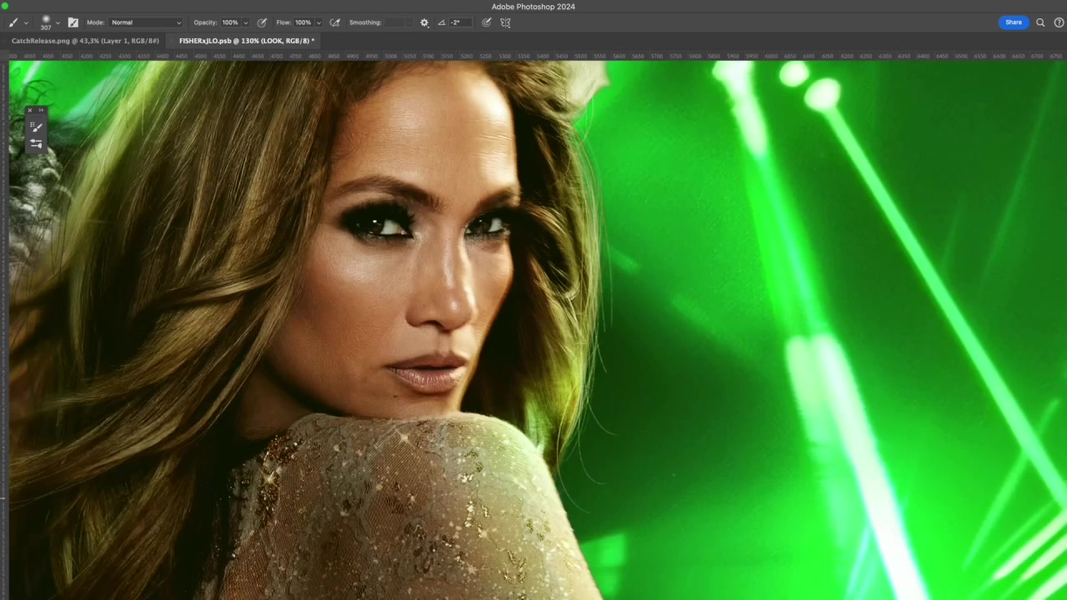The height and width of the screenshot is (600, 1067).
Task: Click the Flow label
Action: point(283,22)
